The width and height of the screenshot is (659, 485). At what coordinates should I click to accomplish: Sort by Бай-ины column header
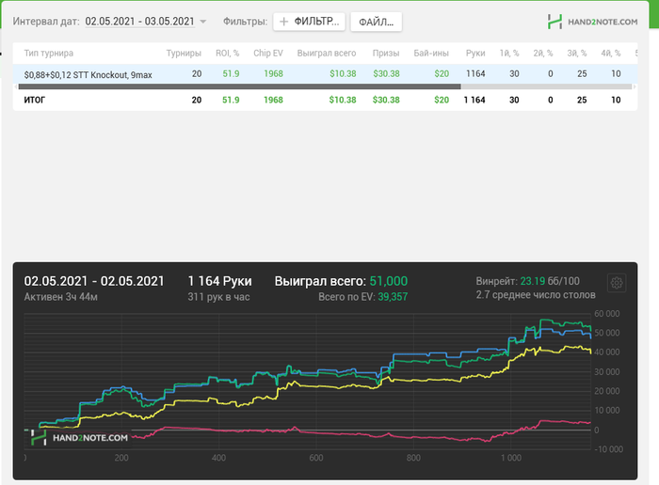(431, 54)
